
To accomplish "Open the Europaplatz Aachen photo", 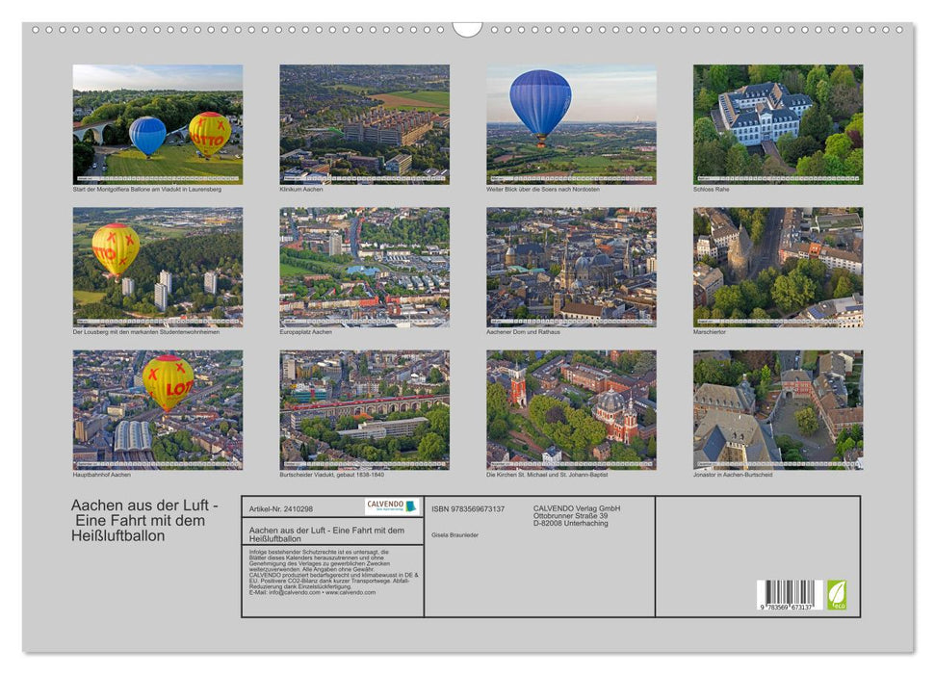I will 364,267.
